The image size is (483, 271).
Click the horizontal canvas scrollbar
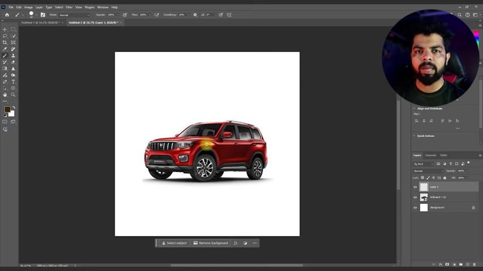tap(236, 265)
